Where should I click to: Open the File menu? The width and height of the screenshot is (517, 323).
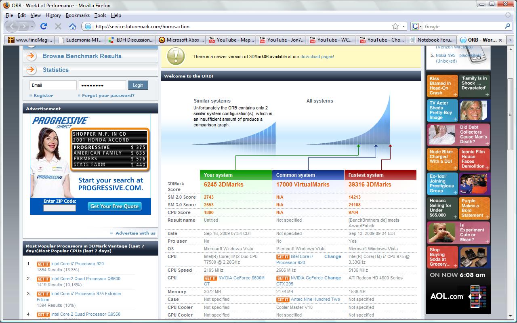point(9,15)
